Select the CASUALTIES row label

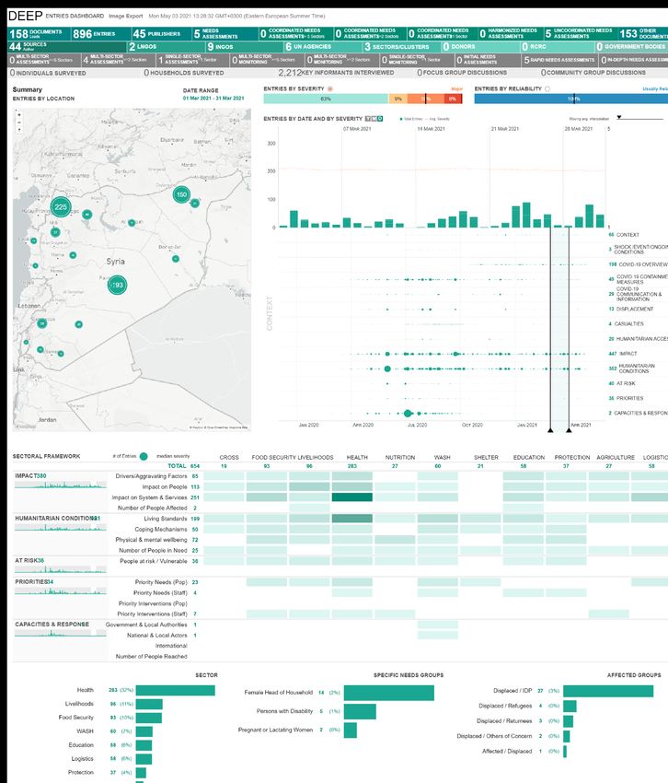(628, 324)
